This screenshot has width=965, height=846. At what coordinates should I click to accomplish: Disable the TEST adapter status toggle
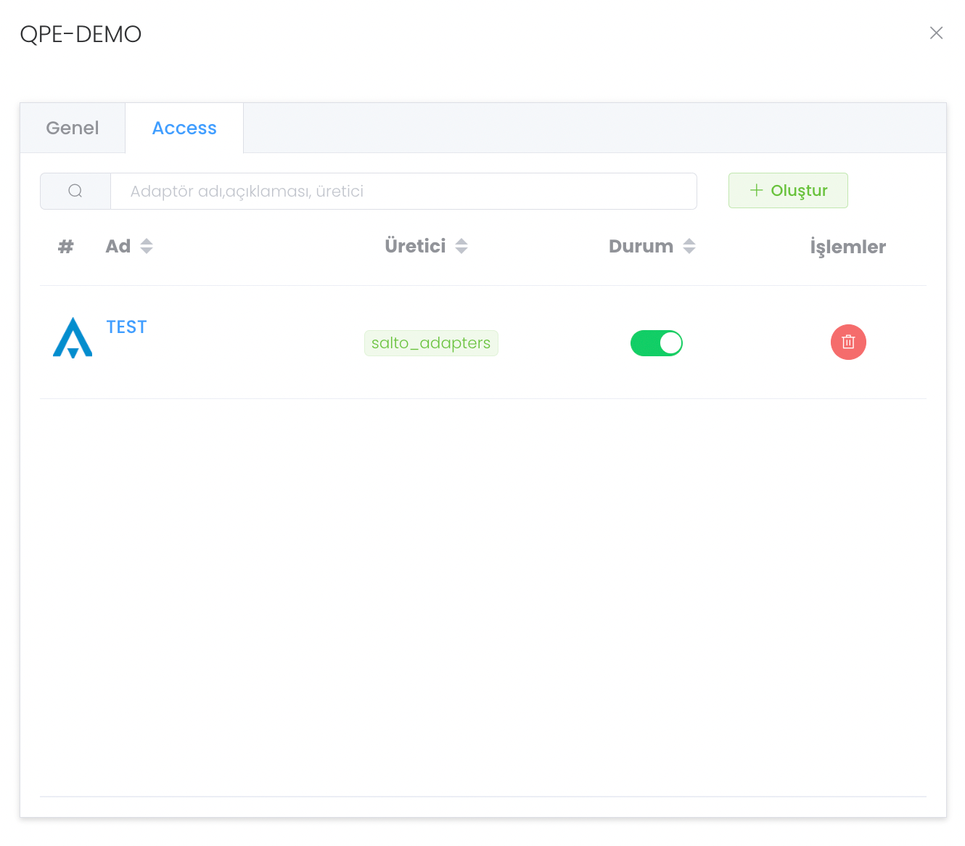657,343
